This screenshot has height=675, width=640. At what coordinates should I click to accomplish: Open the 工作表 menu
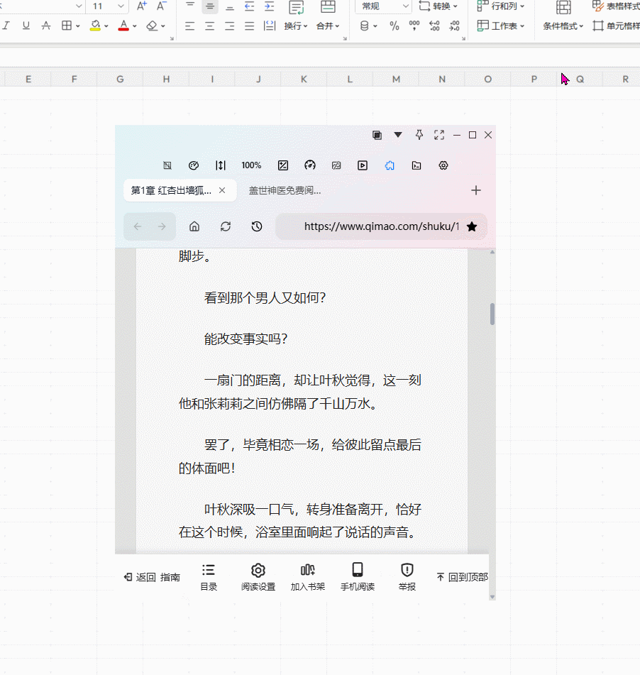pyautogui.click(x=501, y=25)
